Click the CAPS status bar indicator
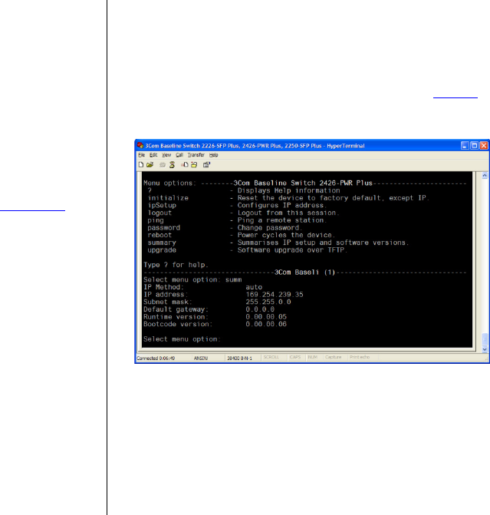The image size is (490, 515). [295, 357]
